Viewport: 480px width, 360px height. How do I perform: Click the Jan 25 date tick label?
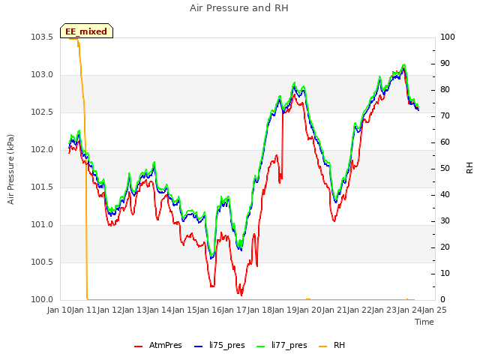click(x=434, y=310)
